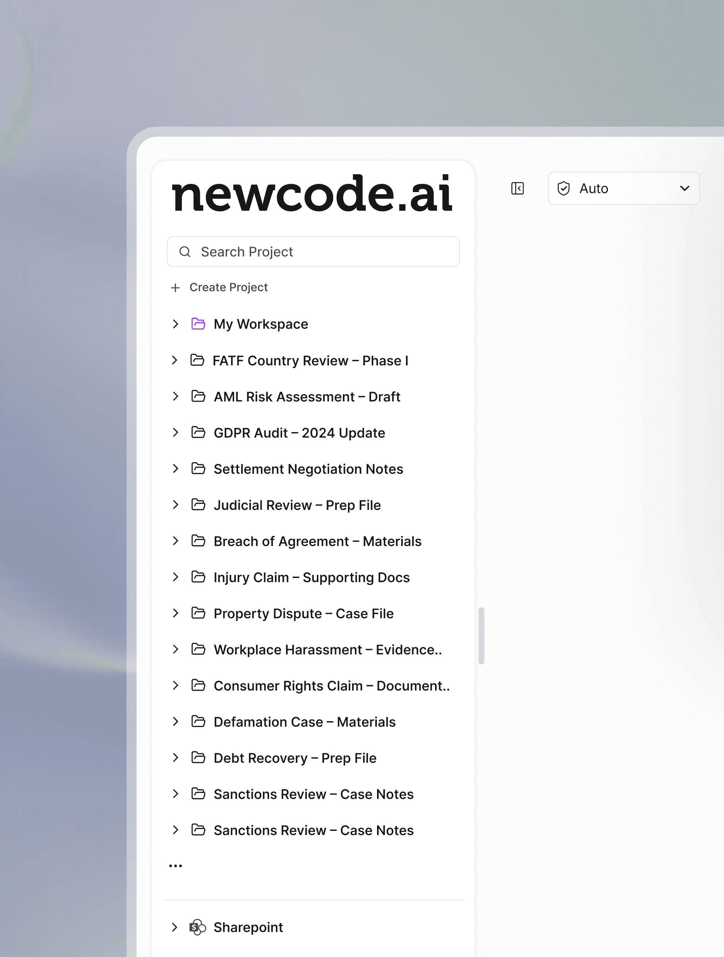
Task: Click the shield icon in Auto selector
Action: pyautogui.click(x=563, y=189)
